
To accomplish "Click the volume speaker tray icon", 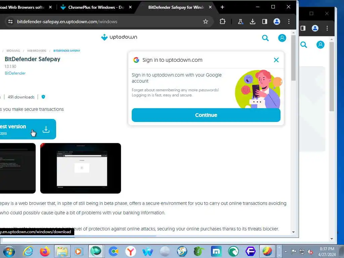I will tap(310, 252).
